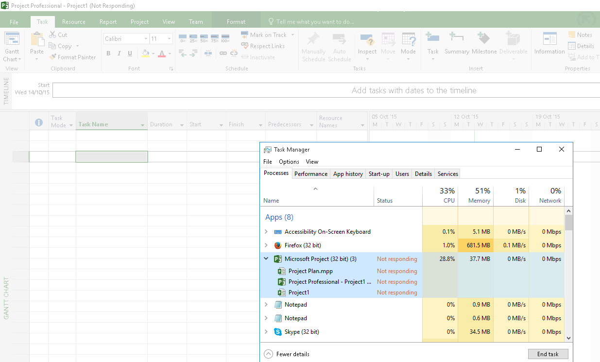Viewport: 600px width, 362px height.
Task: Switch to the Report ribbon tab
Action: tap(108, 22)
